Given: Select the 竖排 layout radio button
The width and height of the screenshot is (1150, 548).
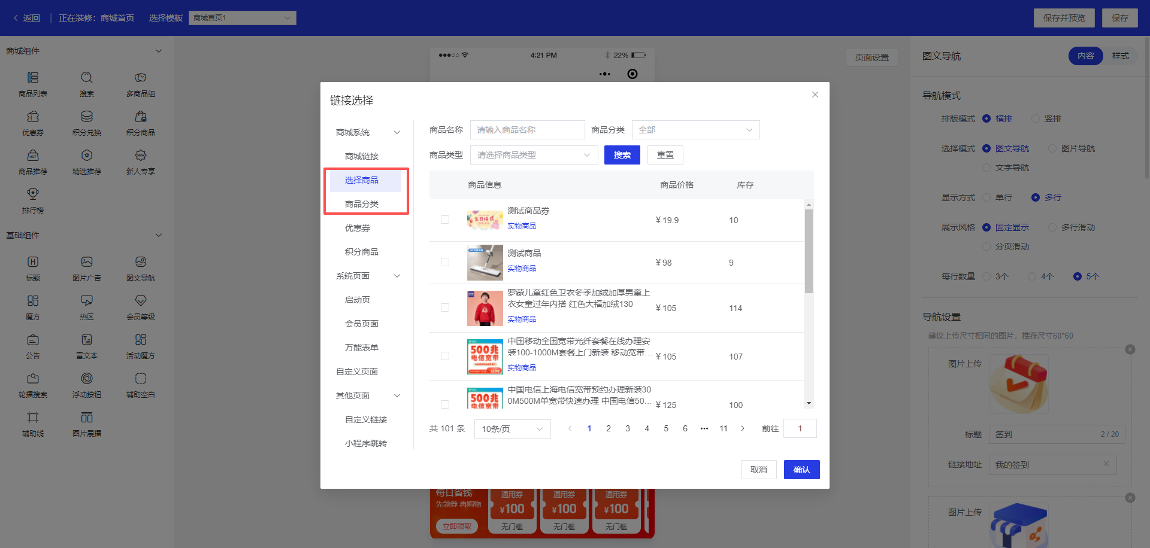Looking at the screenshot, I should click(x=1035, y=118).
